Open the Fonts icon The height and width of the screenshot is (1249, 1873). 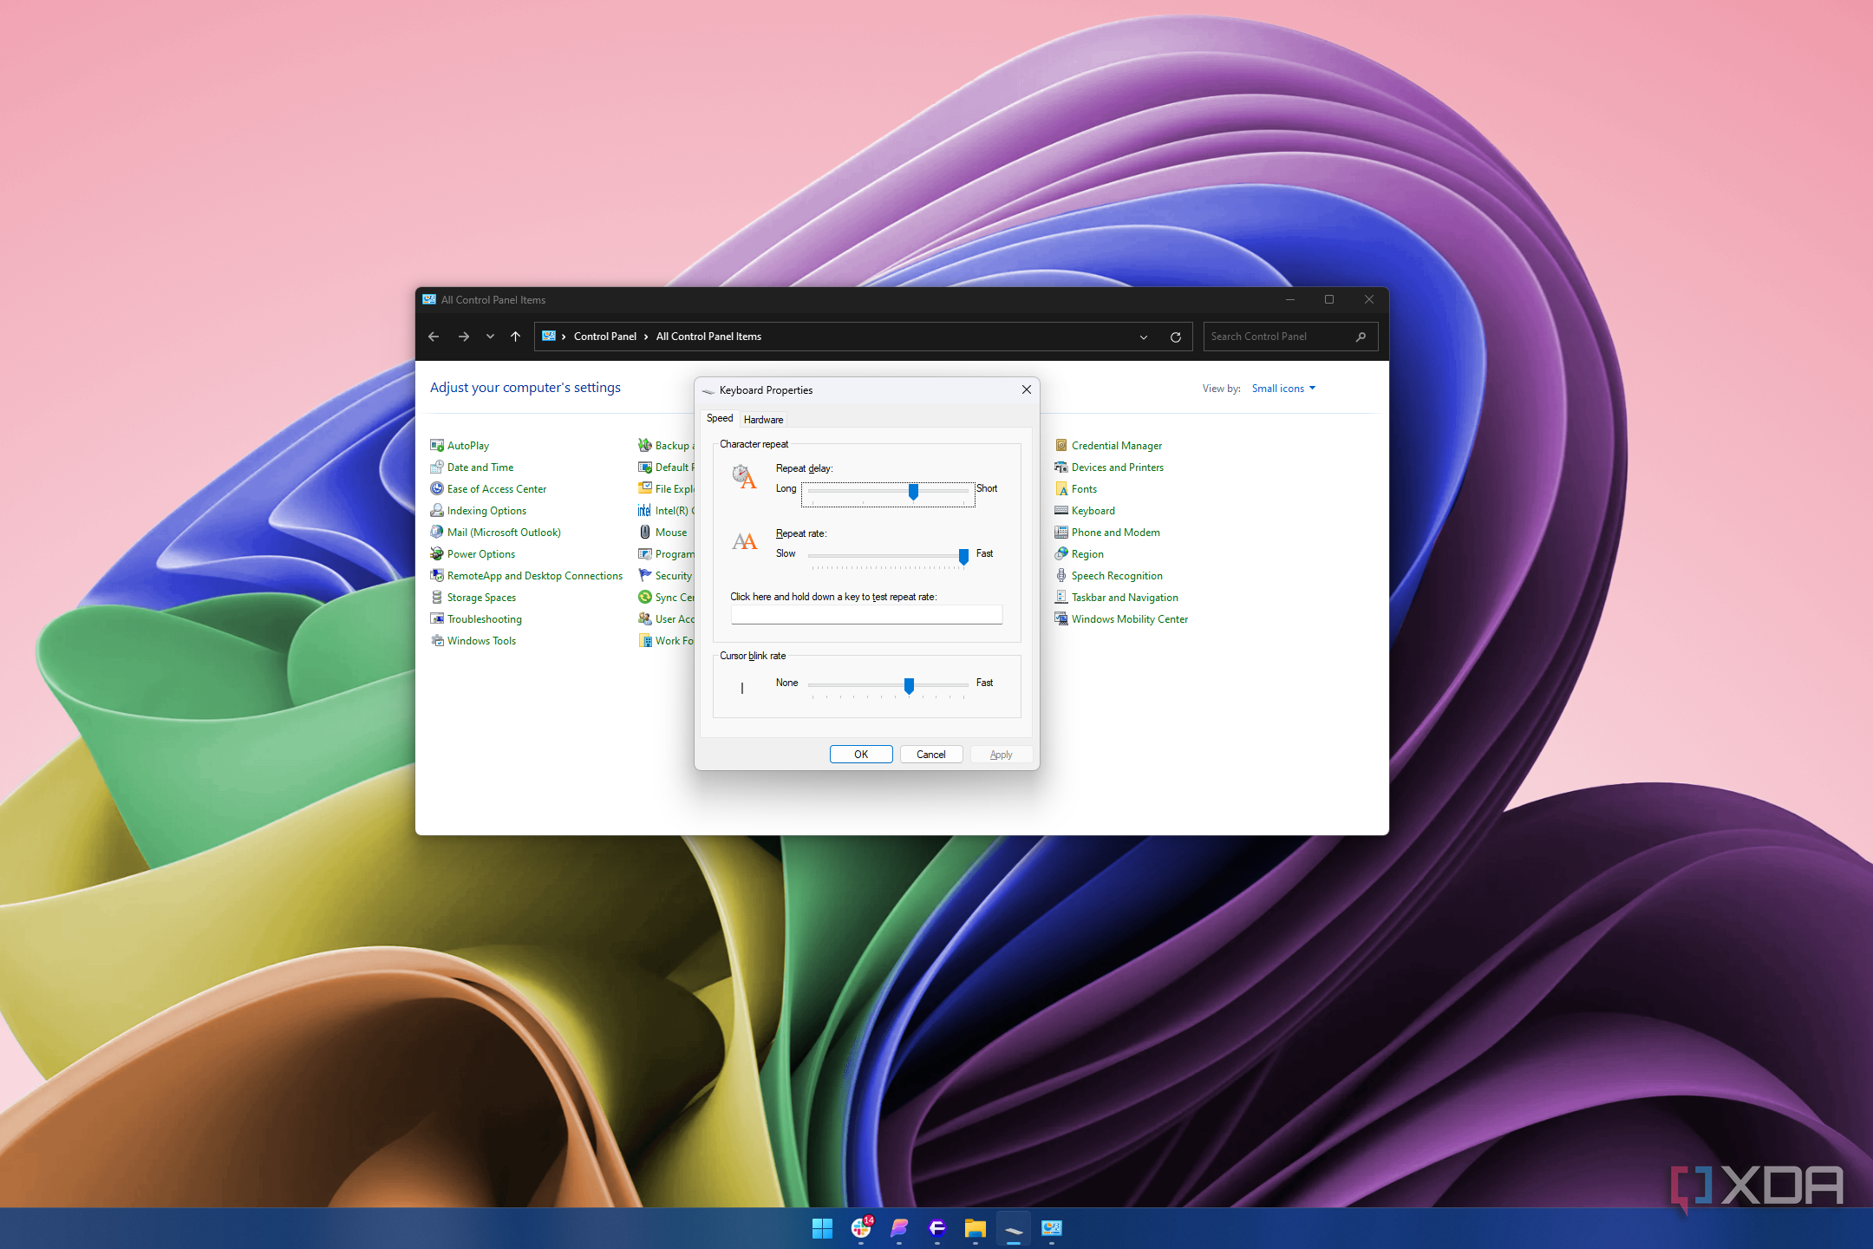point(1061,488)
